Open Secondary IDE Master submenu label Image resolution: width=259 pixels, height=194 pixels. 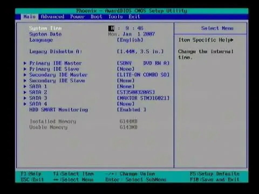tap(58, 75)
